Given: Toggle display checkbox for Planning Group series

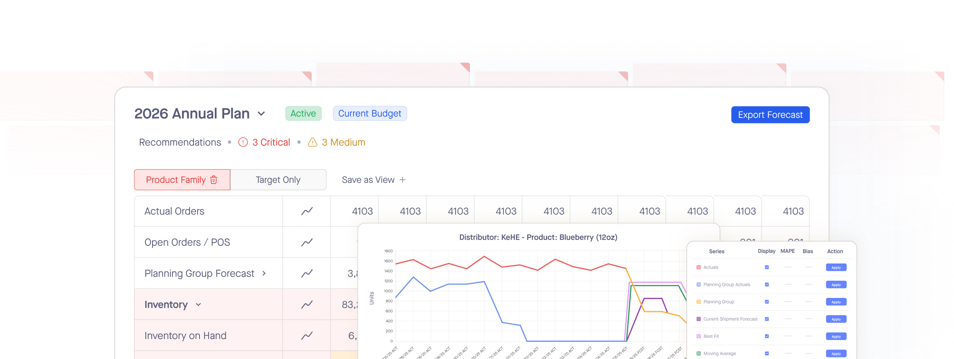Looking at the screenshot, I should pos(767,302).
